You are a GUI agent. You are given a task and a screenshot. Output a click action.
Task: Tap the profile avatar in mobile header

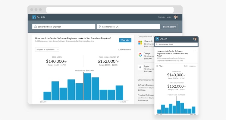coord(195,39)
